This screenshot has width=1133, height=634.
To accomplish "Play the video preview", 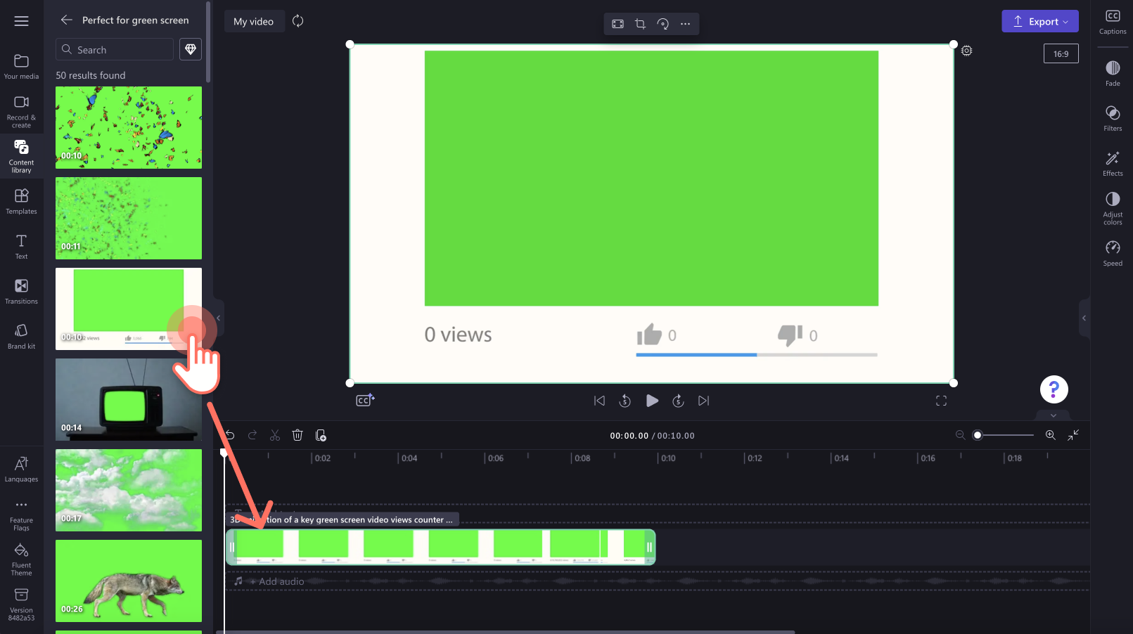I will click(652, 401).
